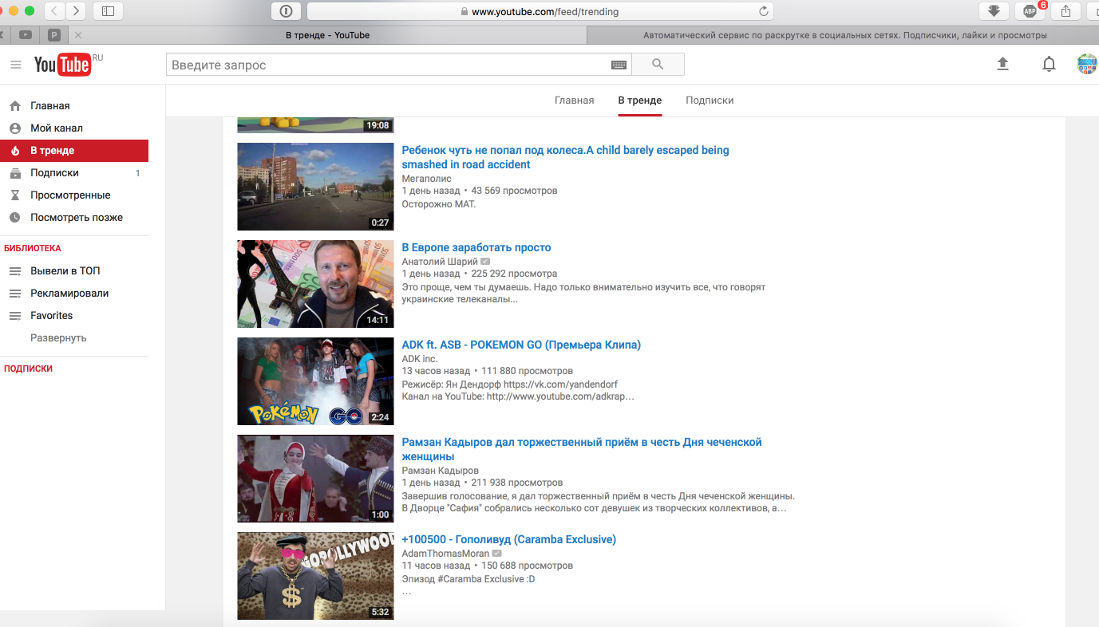Focus the Введите запрос search field
This screenshot has width=1099, height=627.
[398, 65]
